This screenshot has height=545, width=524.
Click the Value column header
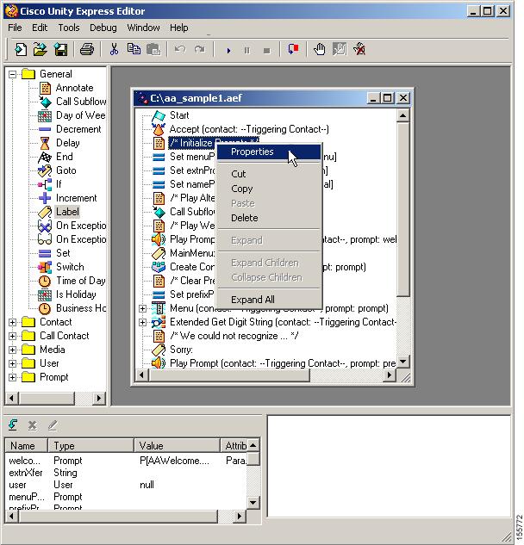(177, 446)
